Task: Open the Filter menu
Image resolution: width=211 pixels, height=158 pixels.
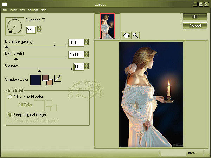Action: point(13,10)
